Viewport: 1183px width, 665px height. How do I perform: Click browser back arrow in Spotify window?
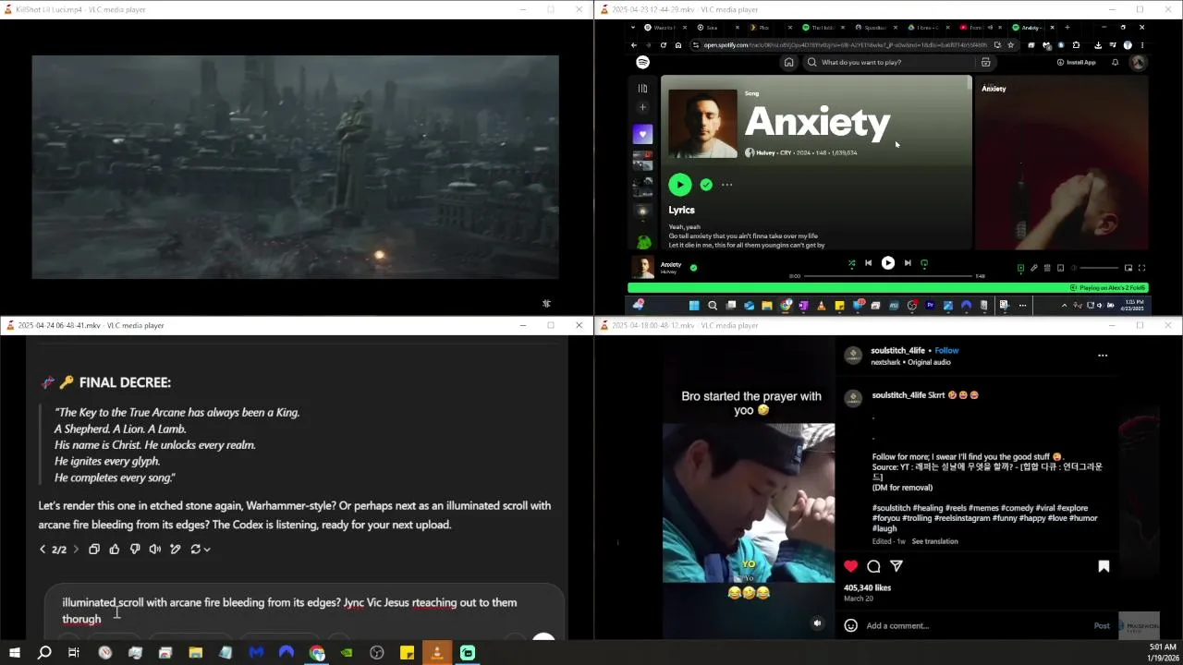click(x=633, y=44)
